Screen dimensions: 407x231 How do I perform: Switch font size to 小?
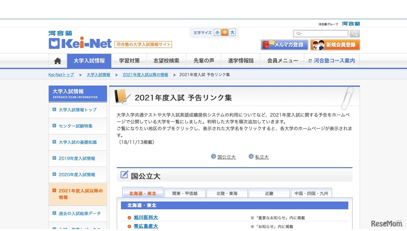click(x=217, y=32)
